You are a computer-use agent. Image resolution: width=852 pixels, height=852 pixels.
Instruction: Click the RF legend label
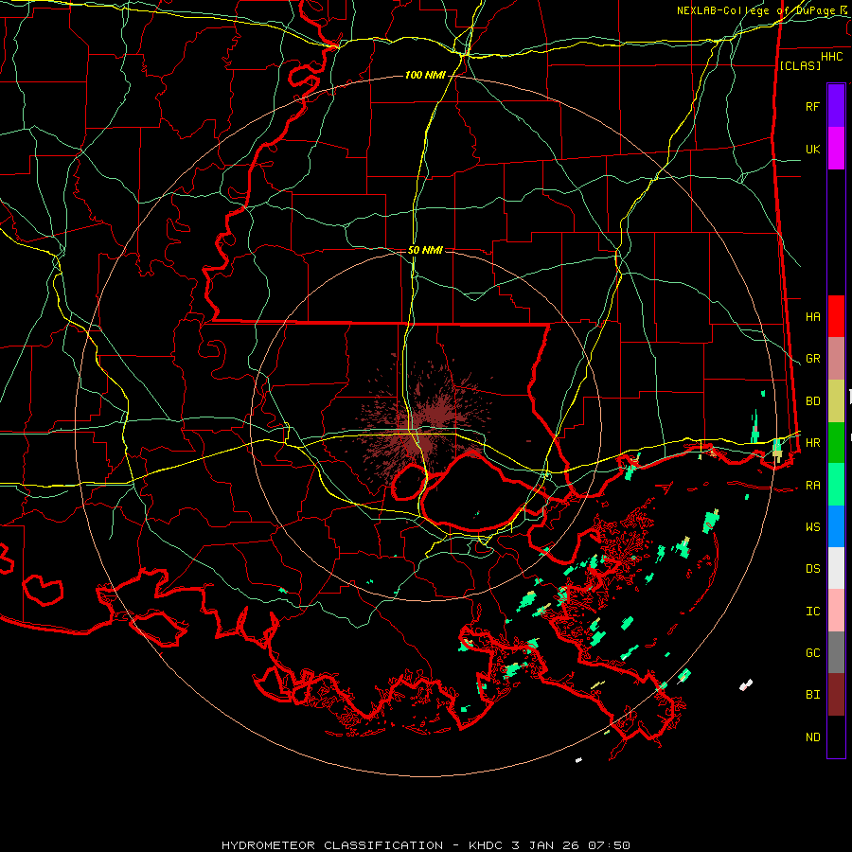tap(812, 106)
